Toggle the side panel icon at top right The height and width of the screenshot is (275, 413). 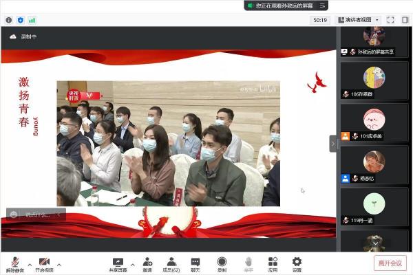pyautogui.click(x=405, y=20)
